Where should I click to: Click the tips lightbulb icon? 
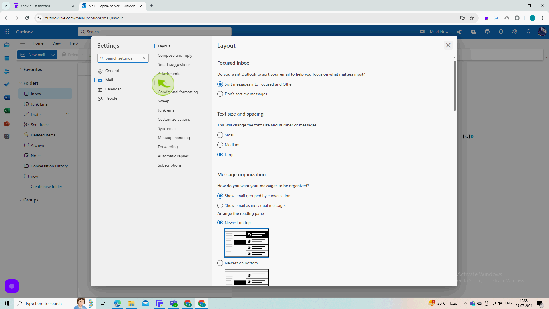point(528,32)
